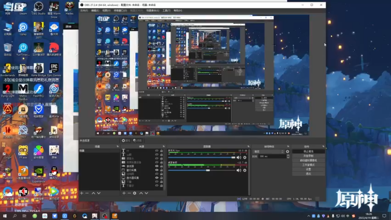Open Windows Start menu
Screen dimensions: 391x220
4,216
